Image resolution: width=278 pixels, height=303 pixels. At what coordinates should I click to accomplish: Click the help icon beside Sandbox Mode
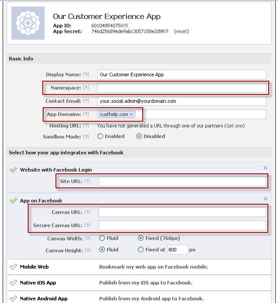[86, 137]
